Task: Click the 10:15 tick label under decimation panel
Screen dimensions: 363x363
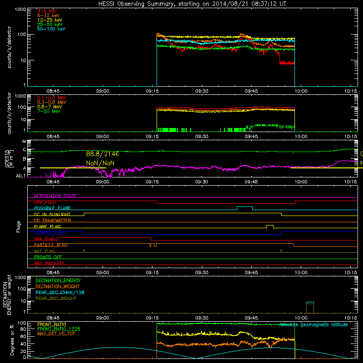Action: click(350, 318)
